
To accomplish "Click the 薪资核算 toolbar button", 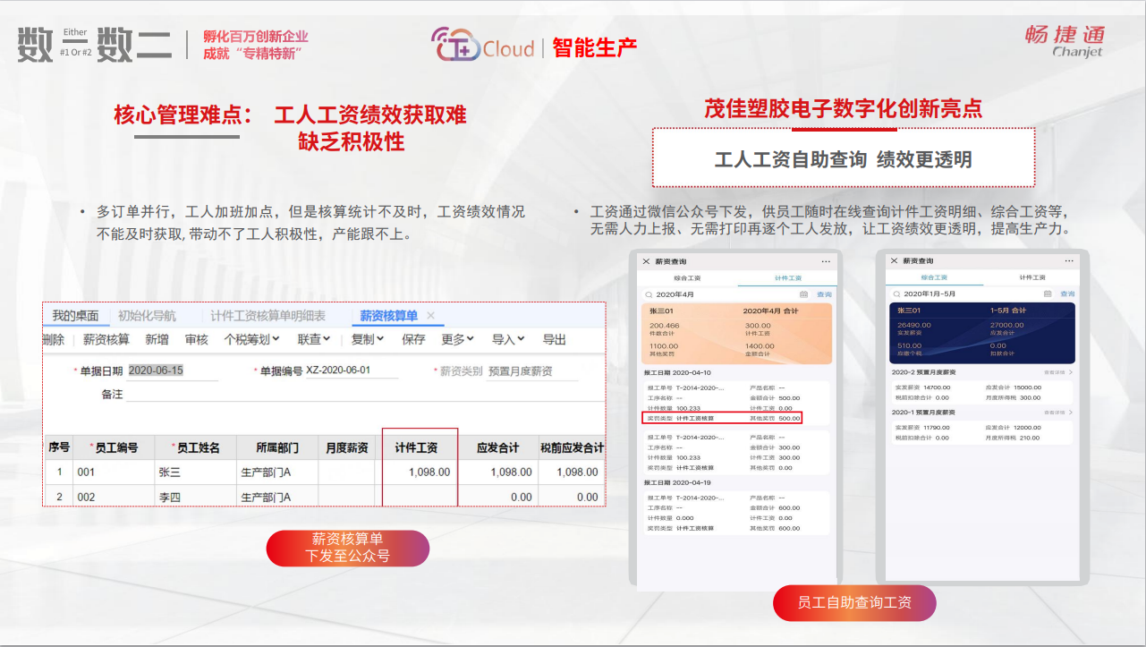I will click(106, 339).
